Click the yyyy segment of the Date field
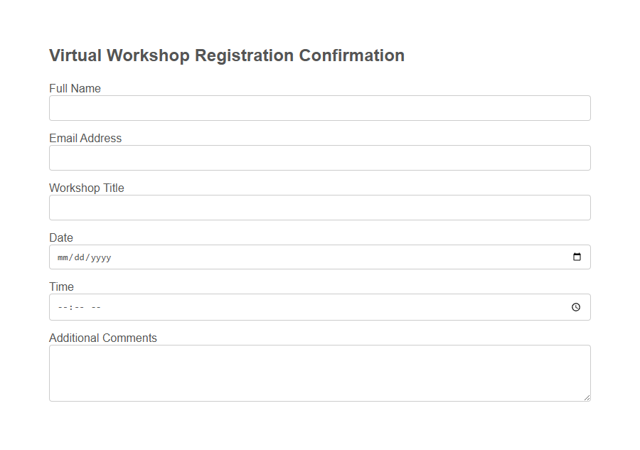640x450 pixels. 101,257
